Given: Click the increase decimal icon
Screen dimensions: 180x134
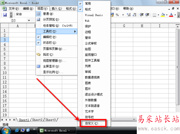Looking at the screenshot, I should tap(129, 15).
